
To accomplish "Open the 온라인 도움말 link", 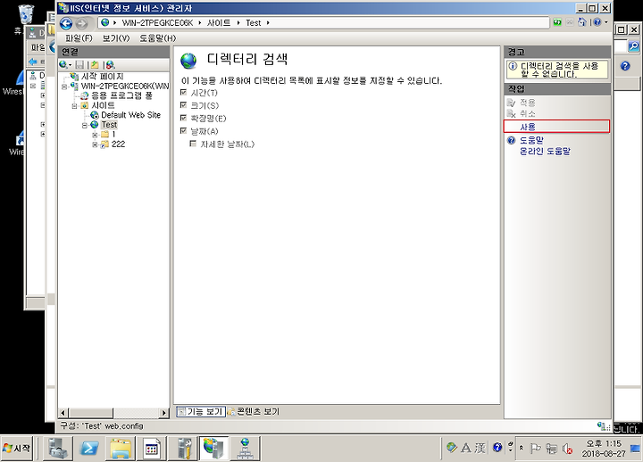I will [545, 151].
